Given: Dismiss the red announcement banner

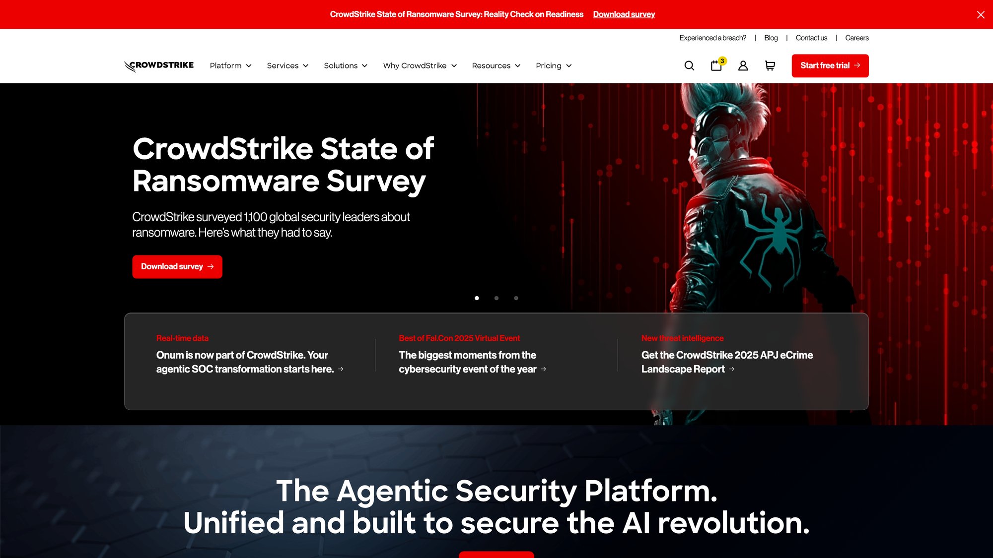Looking at the screenshot, I should [981, 14].
